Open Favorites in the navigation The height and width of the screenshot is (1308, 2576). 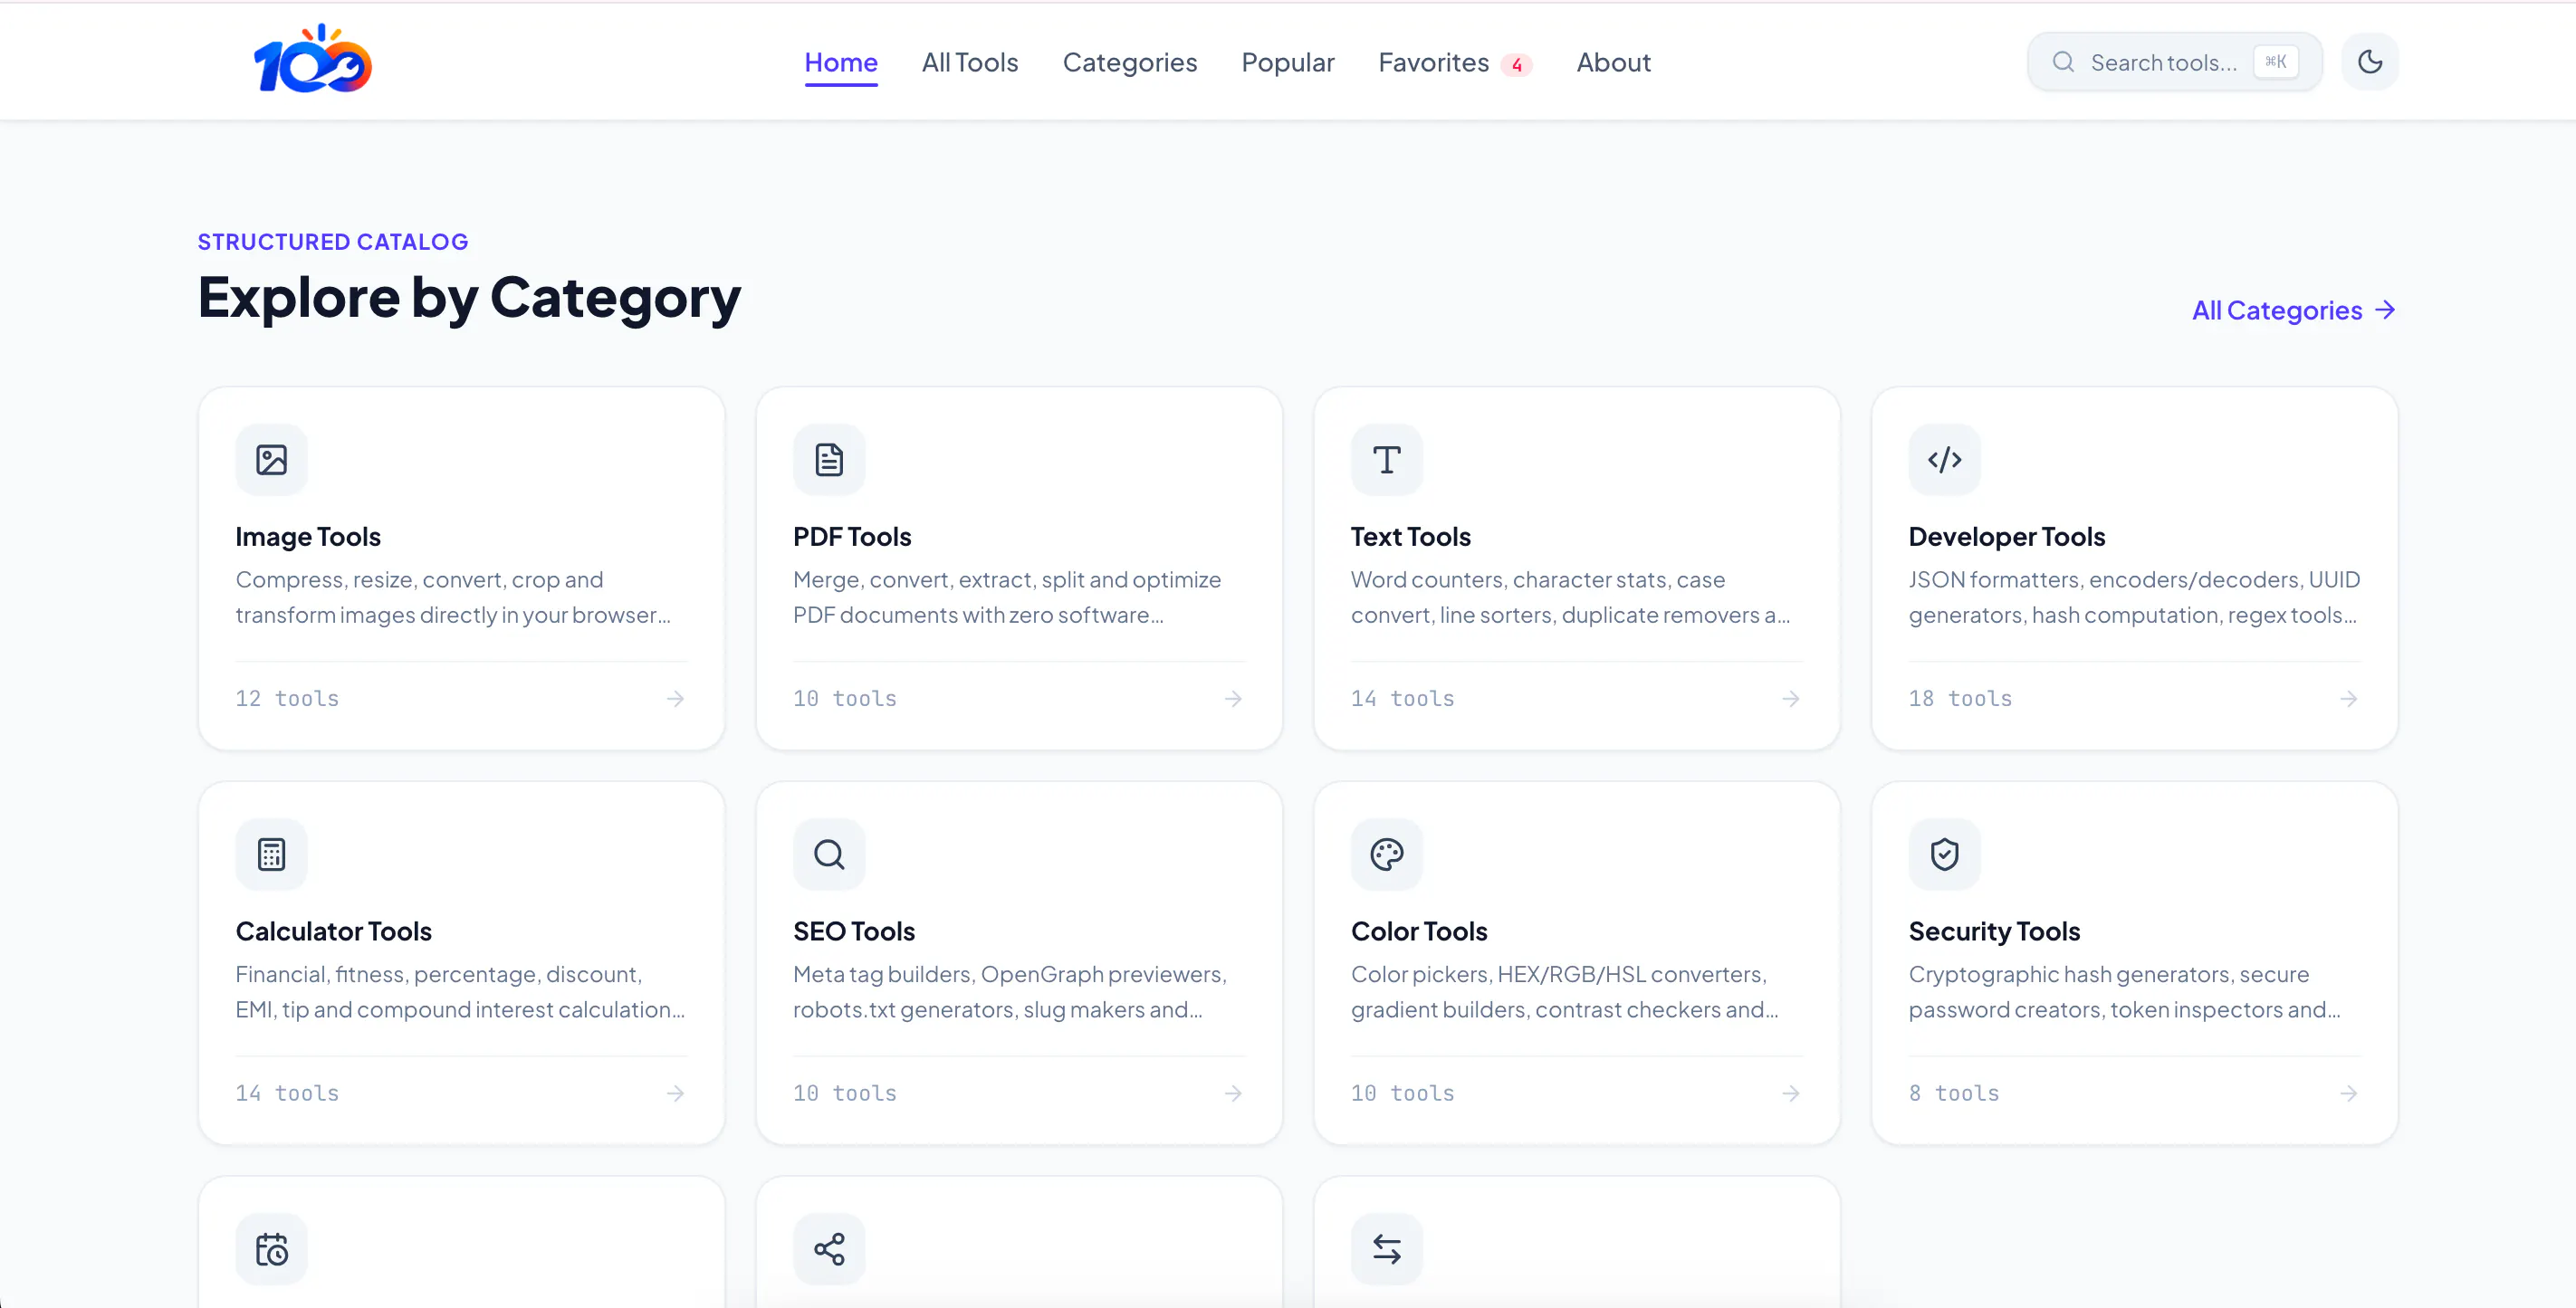pyautogui.click(x=1434, y=62)
